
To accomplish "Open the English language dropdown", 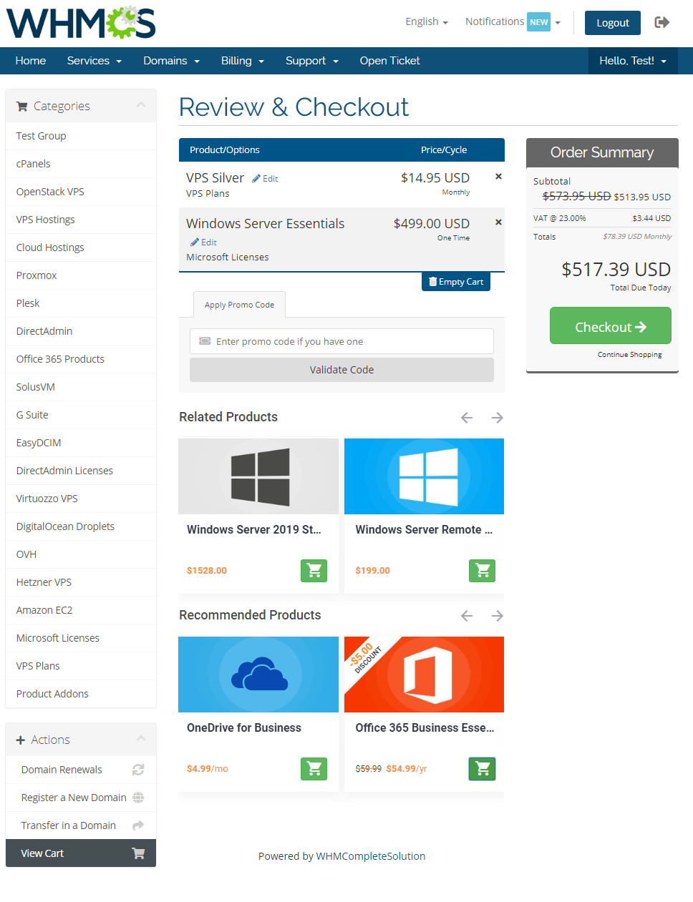I will point(427,21).
